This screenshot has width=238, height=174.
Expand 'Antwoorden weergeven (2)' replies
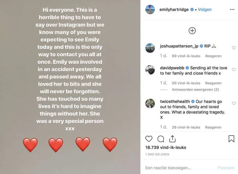[195, 89]
